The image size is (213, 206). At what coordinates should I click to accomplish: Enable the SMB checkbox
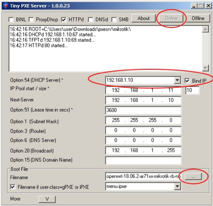point(114,20)
